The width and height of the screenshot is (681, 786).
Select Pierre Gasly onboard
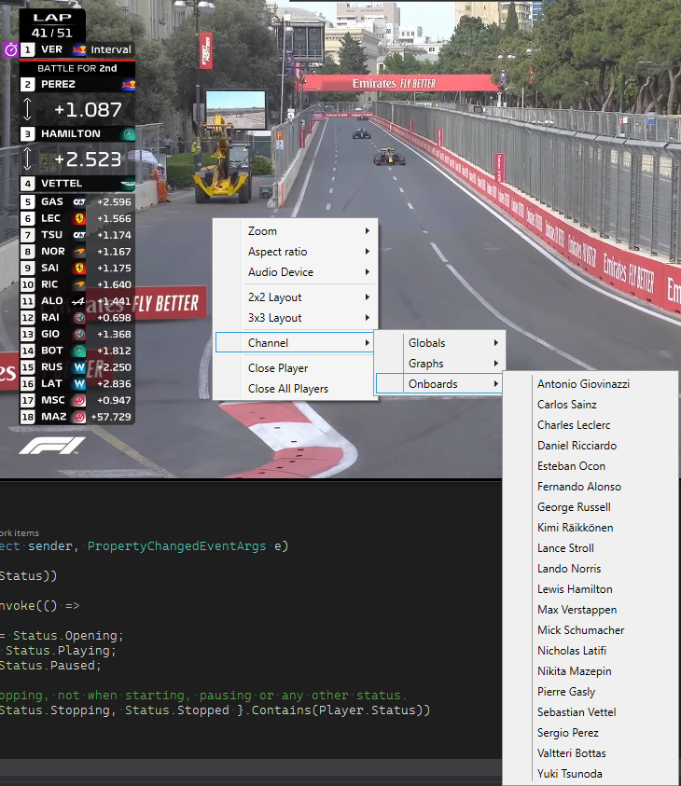tap(591, 692)
